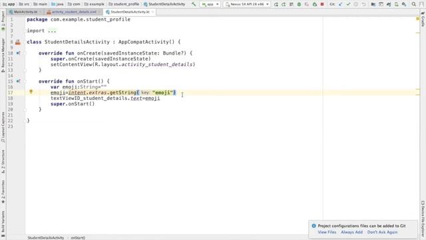
Task: Click StudentDetailsActivity in bottom breadcrumb bar
Action: [46, 238]
